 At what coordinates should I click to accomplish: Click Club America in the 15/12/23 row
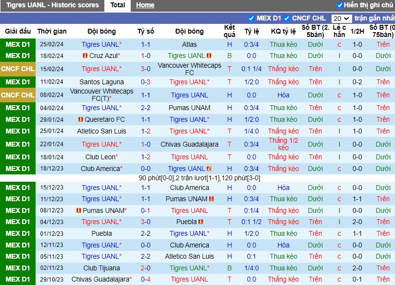click(189, 188)
